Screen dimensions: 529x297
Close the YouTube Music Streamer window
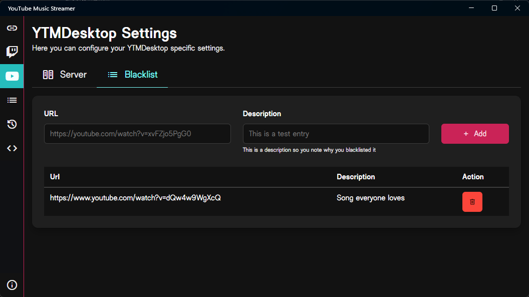(517, 8)
